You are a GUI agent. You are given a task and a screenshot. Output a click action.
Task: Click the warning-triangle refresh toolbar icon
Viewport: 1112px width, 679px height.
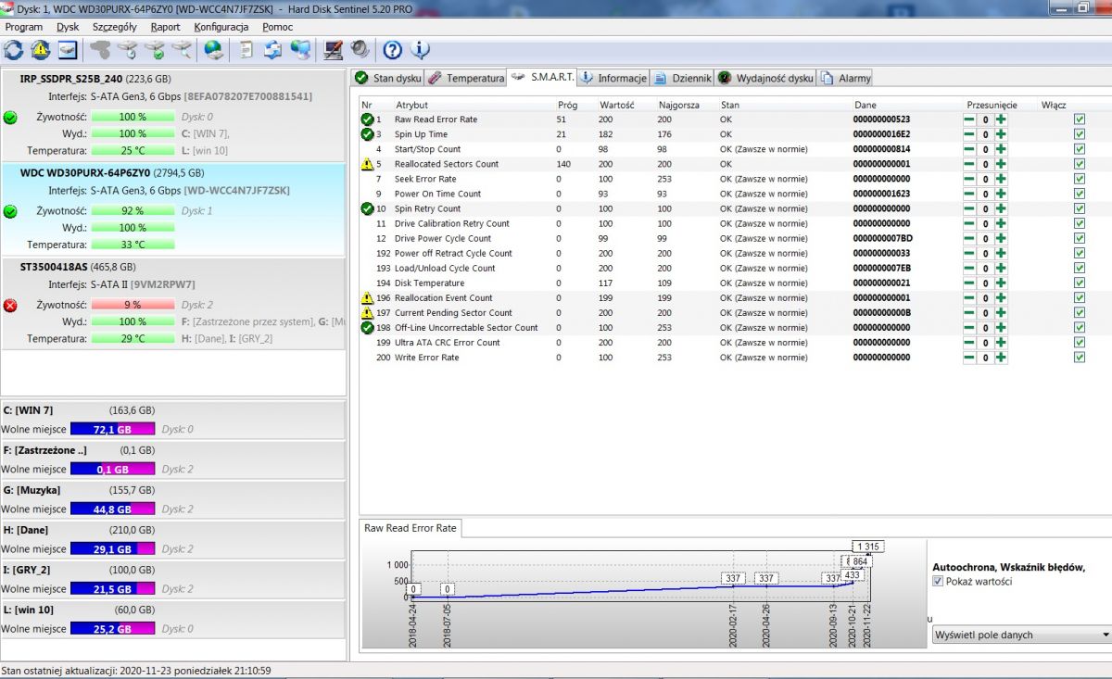pos(41,50)
